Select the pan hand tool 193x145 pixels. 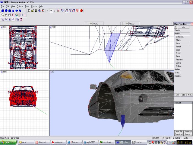[6, 15]
